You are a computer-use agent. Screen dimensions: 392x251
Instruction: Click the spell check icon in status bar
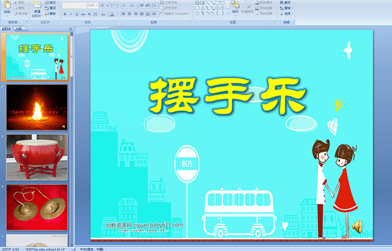(x=74, y=248)
